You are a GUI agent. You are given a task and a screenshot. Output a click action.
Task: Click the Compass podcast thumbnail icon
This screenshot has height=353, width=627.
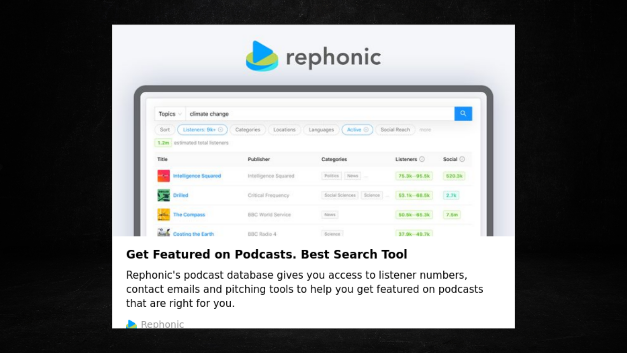(x=163, y=214)
